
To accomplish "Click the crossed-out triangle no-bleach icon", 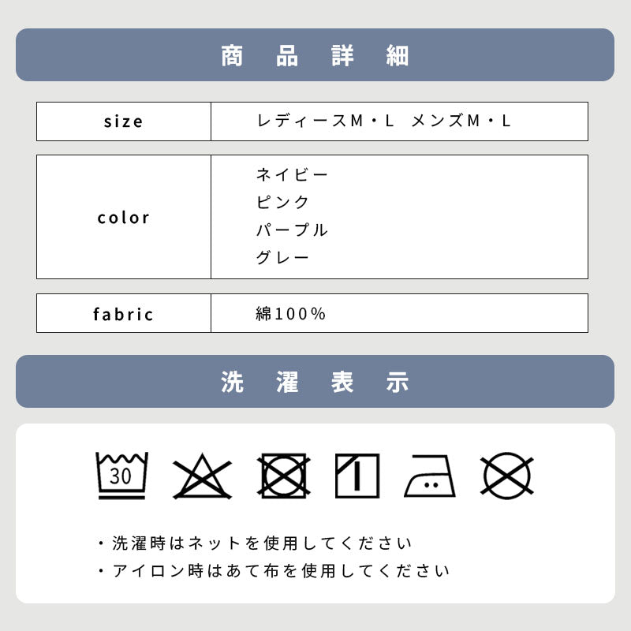I will pos(203,476).
